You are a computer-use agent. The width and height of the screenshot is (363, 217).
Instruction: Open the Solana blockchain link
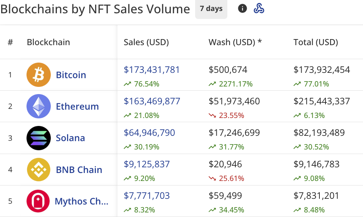pos(70,138)
